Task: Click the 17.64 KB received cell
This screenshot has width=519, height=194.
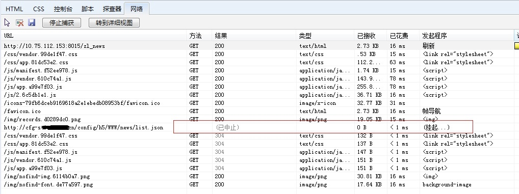Action: [x=369, y=184]
